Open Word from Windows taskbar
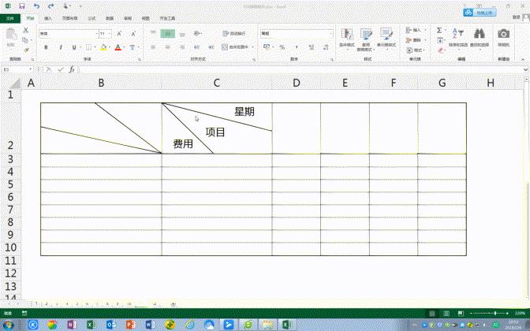Screen dimensions: 530x331 coord(150,325)
